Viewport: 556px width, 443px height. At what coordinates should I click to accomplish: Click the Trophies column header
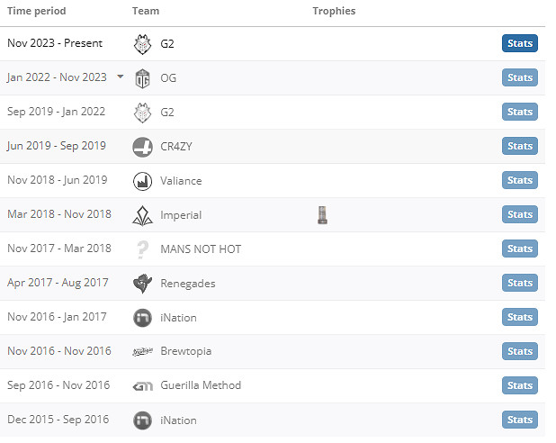coord(334,12)
